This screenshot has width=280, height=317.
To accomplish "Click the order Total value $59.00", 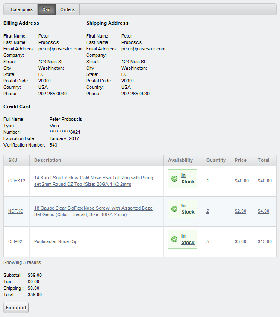I will [x=35, y=294].
